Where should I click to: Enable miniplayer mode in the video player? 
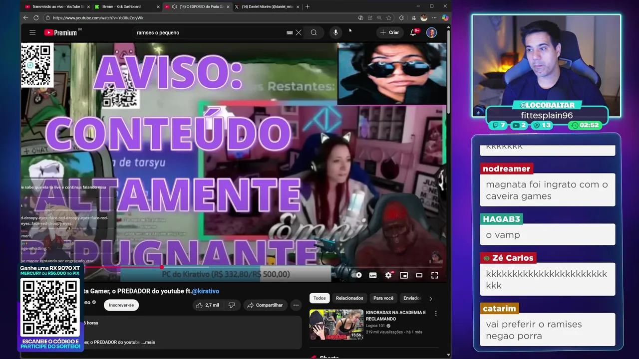pyautogui.click(x=404, y=275)
